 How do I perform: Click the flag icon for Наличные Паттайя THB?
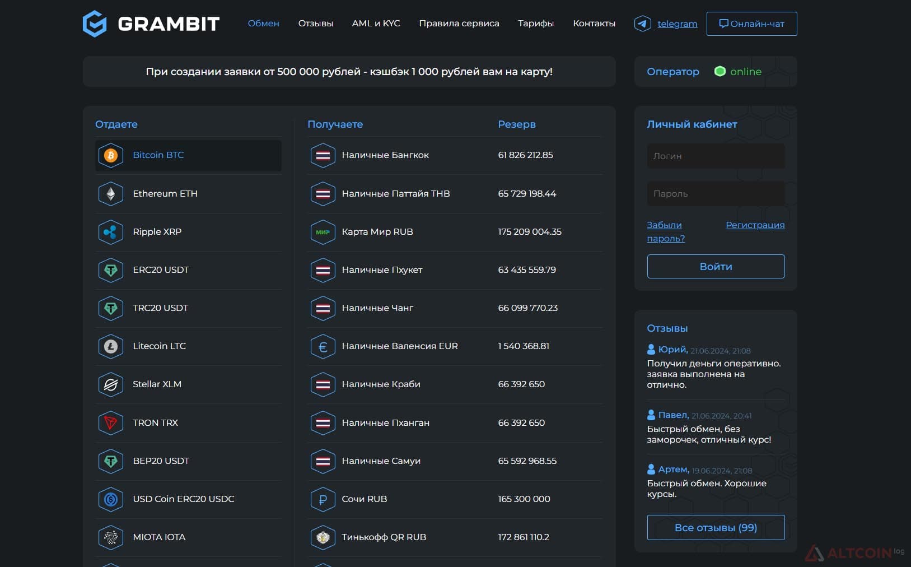coord(323,194)
